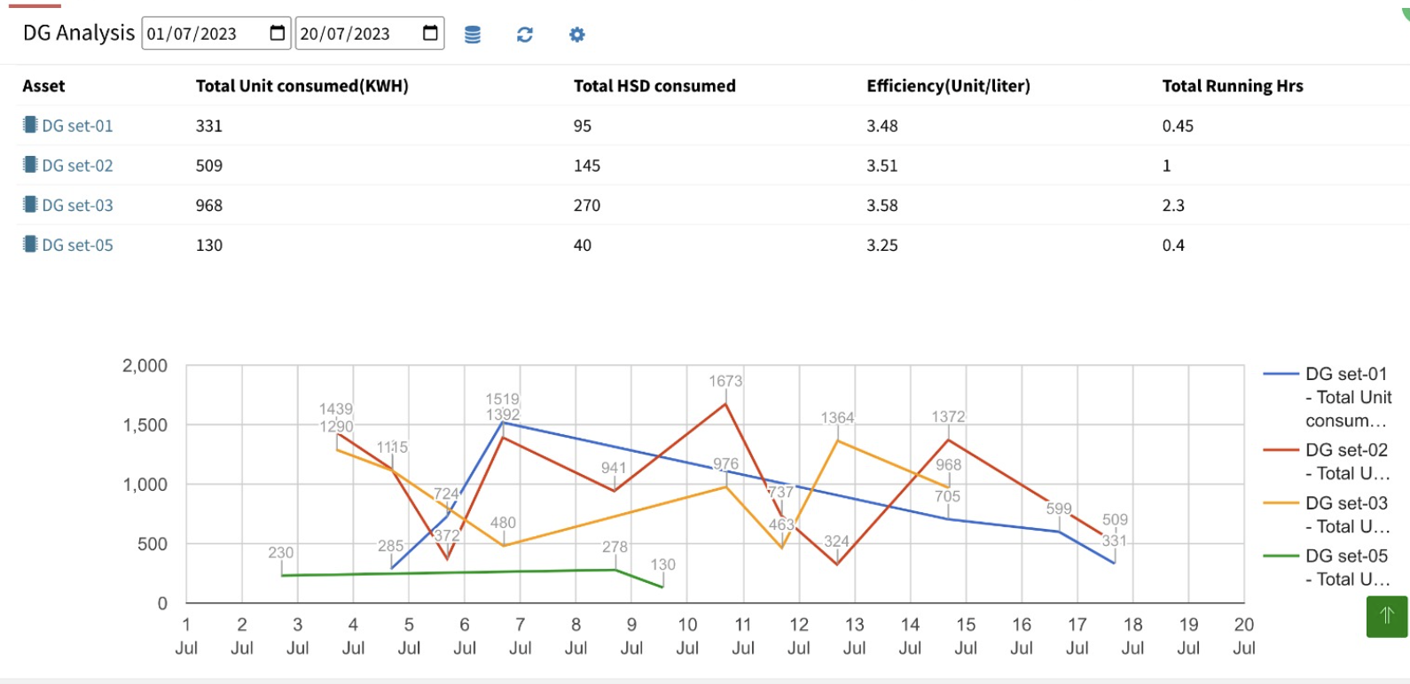Click the DG set-01 asset chip icon
This screenshot has height=684, width=1410.
[x=30, y=125]
